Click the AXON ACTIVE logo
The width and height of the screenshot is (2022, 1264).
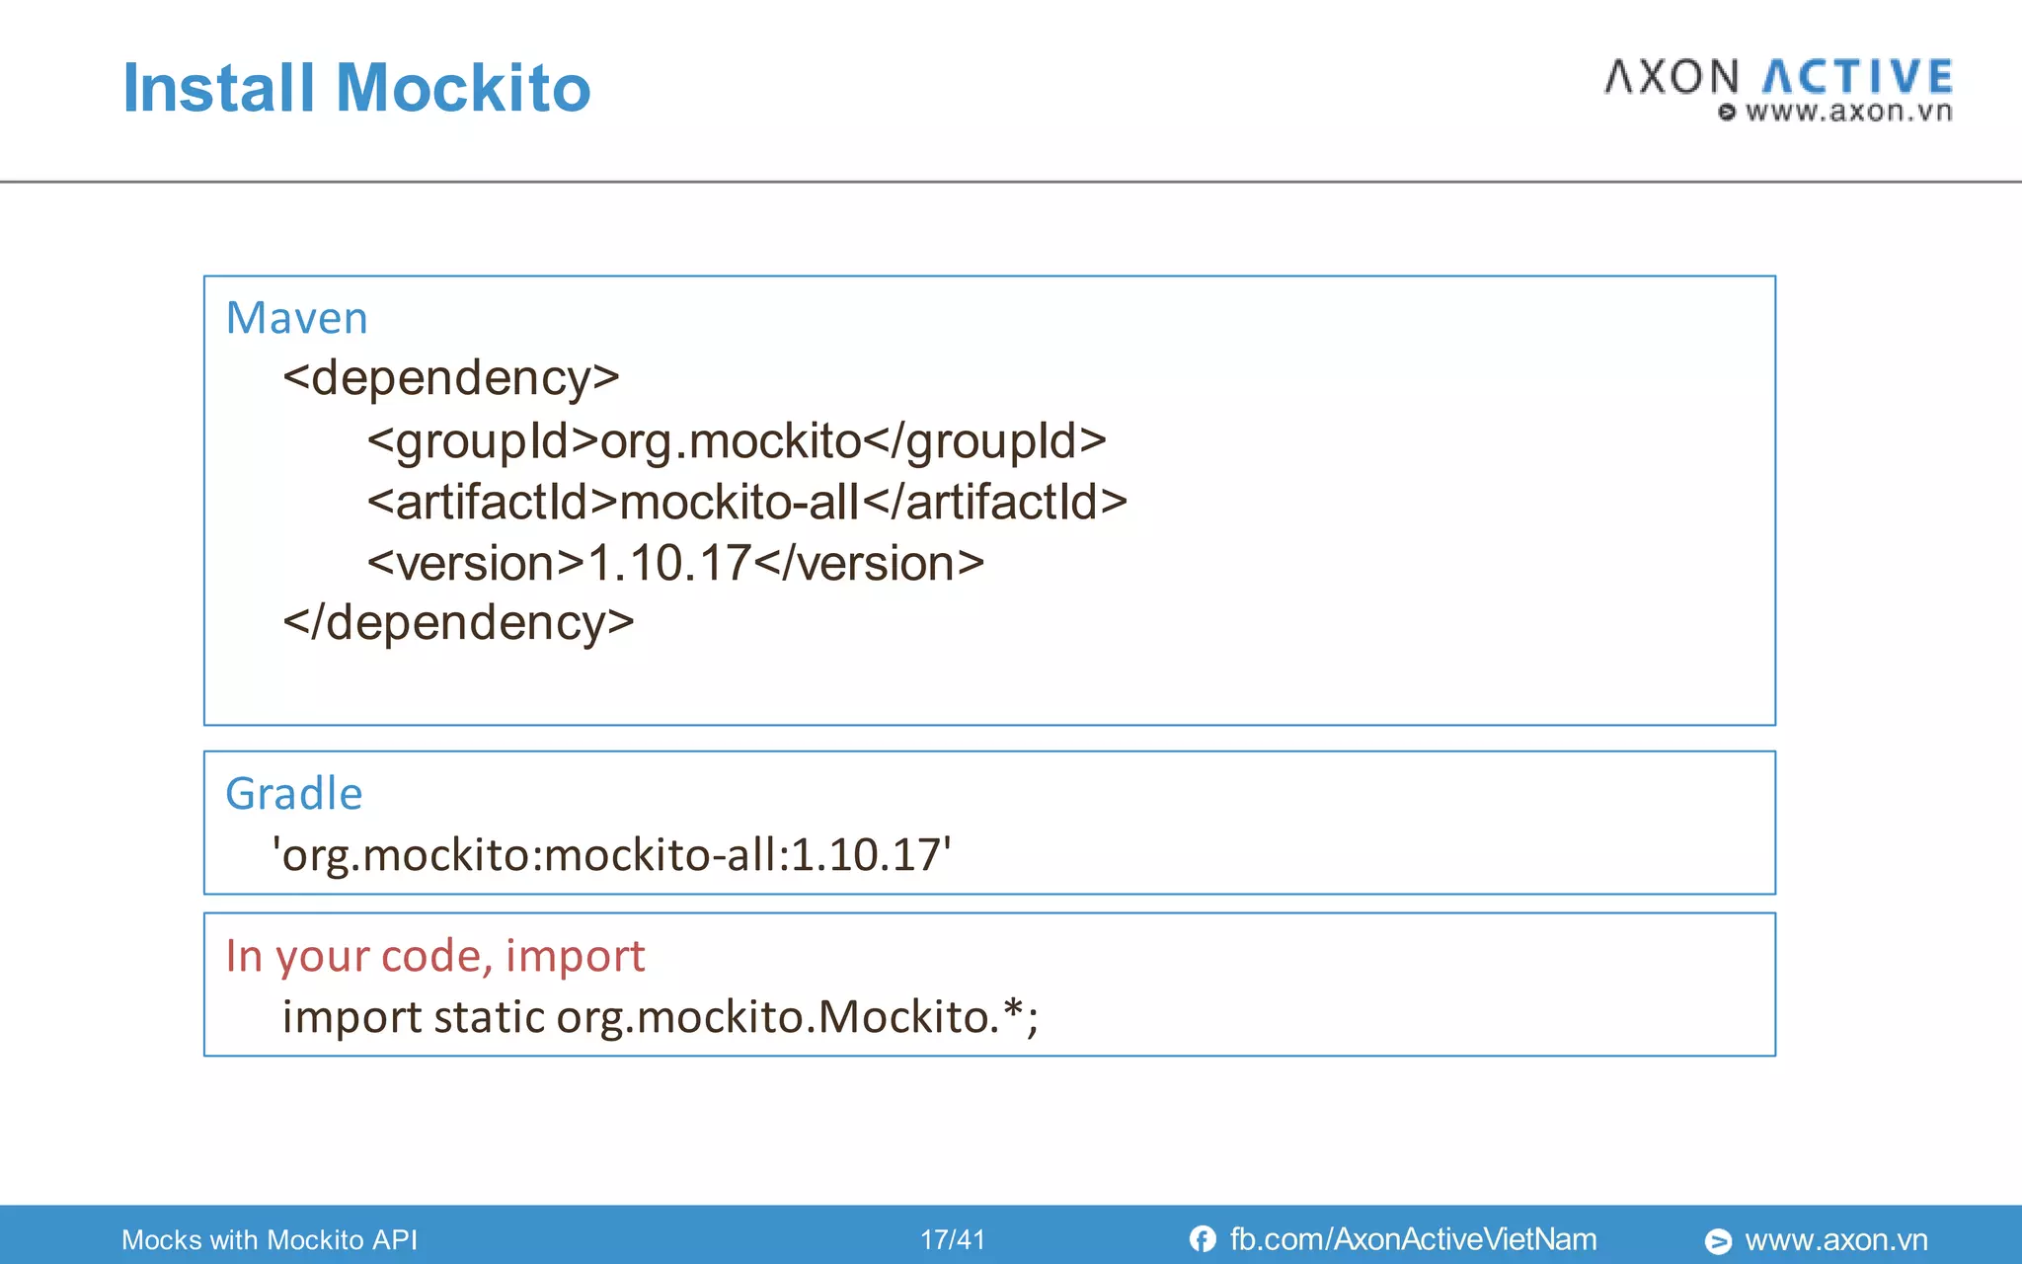1778,77
